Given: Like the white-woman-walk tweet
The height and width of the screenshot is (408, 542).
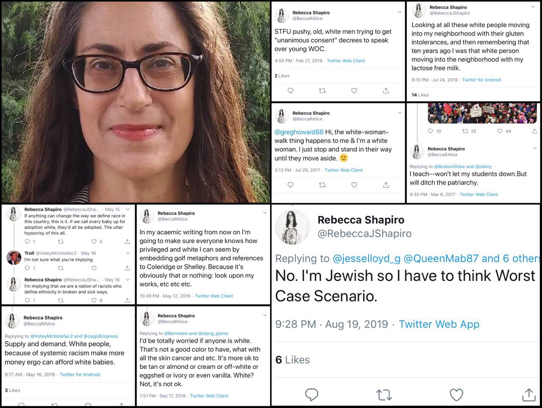Looking at the screenshot, I should (354, 185).
